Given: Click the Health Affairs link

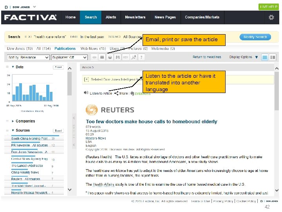Looking at the screenshot, I should click(103, 184).
